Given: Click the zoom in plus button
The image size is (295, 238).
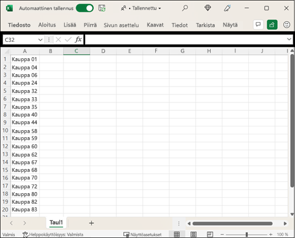Looking at the screenshot, I should (x=271, y=234).
